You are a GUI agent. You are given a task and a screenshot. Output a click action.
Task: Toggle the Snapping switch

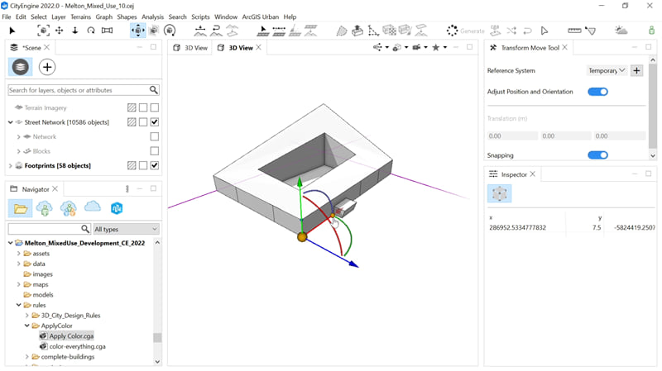[x=597, y=155]
